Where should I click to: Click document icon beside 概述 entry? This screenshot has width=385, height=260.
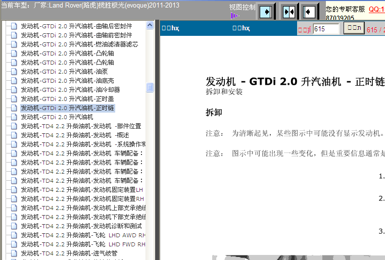[14, 135]
